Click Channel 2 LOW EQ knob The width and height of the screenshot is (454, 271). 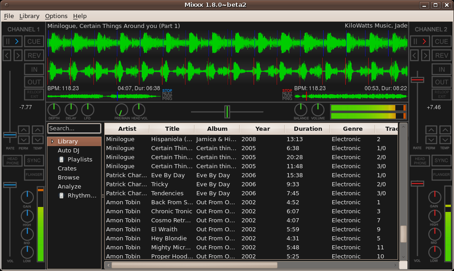pos(435,252)
